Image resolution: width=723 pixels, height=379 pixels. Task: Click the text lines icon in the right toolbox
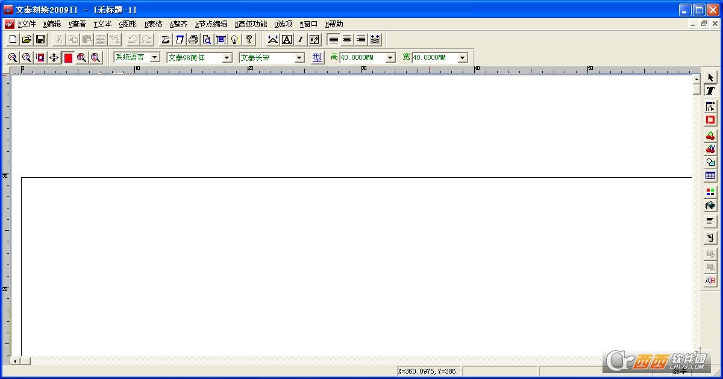click(710, 222)
